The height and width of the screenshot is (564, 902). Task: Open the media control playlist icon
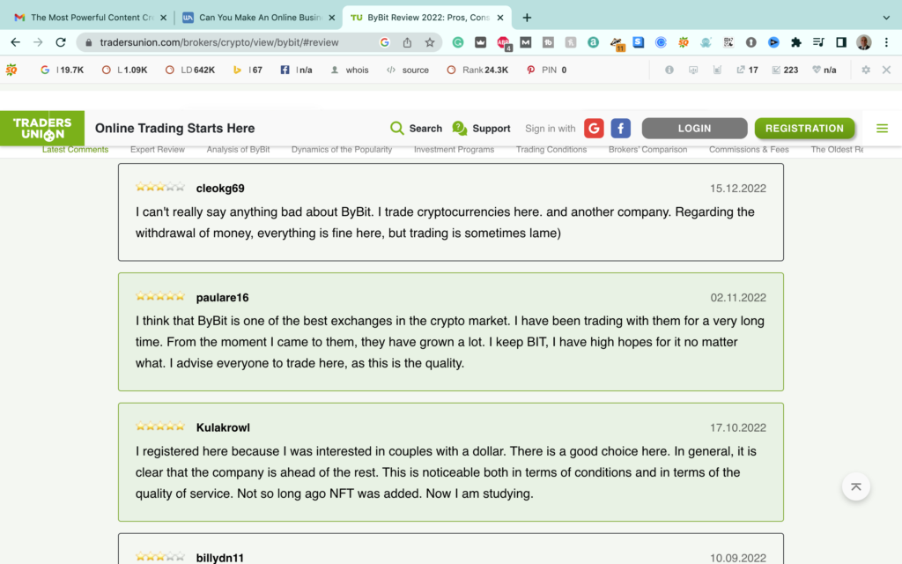[818, 42]
